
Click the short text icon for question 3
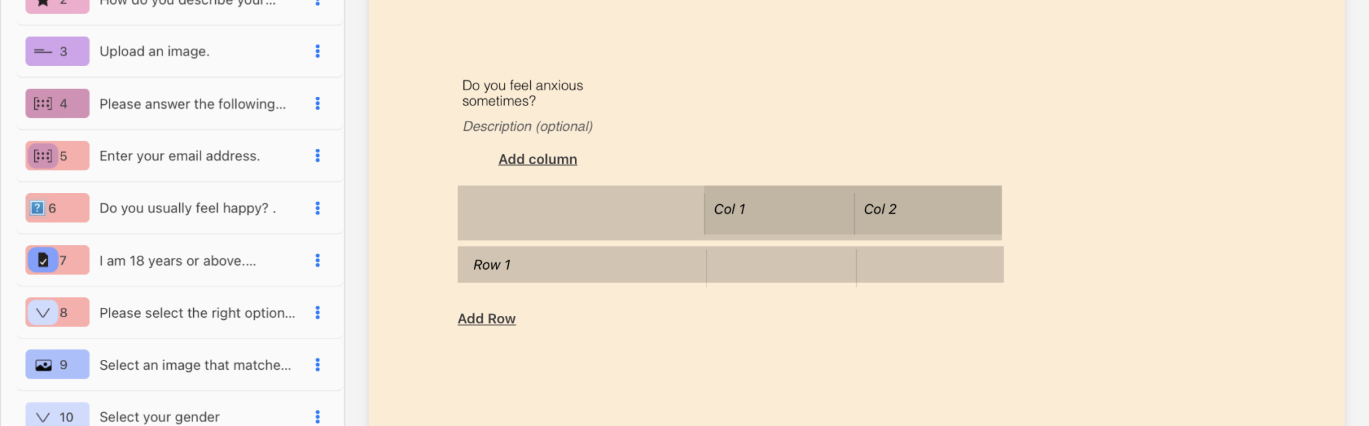point(43,51)
